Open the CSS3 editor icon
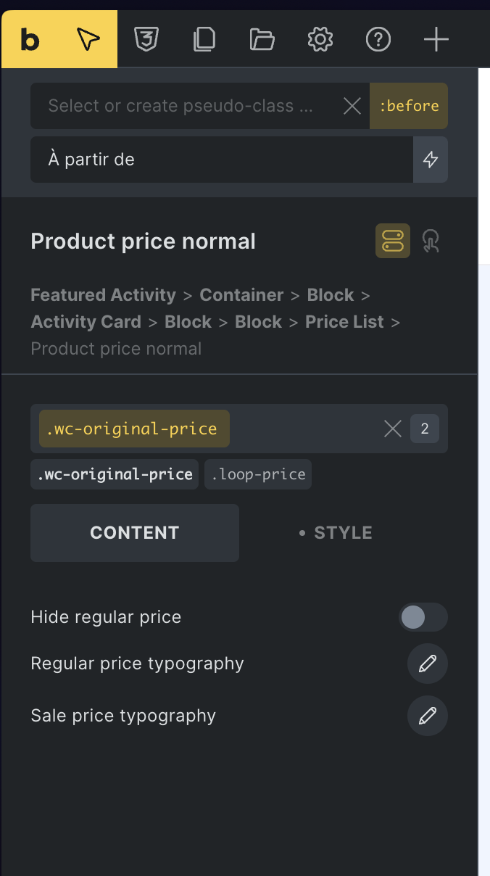Image resolution: width=490 pixels, height=876 pixels. coord(146,40)
